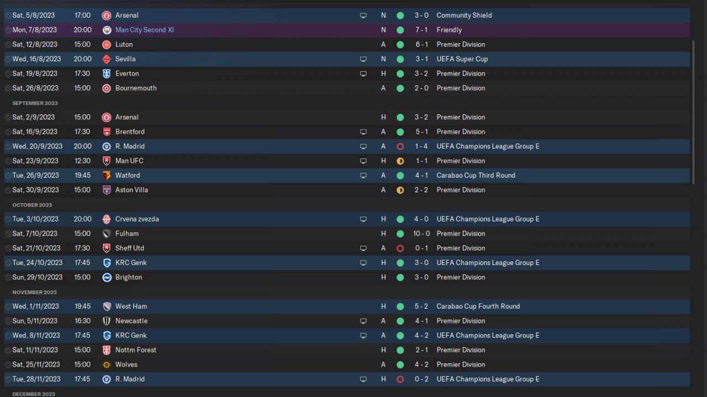707x397 pixels.
Task: Click the Aston Villa club badge
Action: pos(107,190)
